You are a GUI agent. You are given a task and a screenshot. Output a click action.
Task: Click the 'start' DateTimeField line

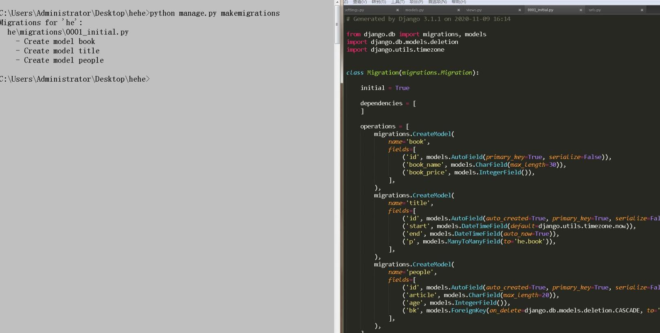(x=519, y=226)
